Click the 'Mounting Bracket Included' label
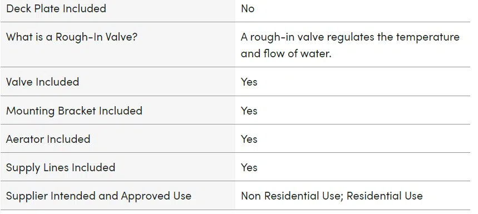This screenshot has height=214, width=478. point(74,111)
